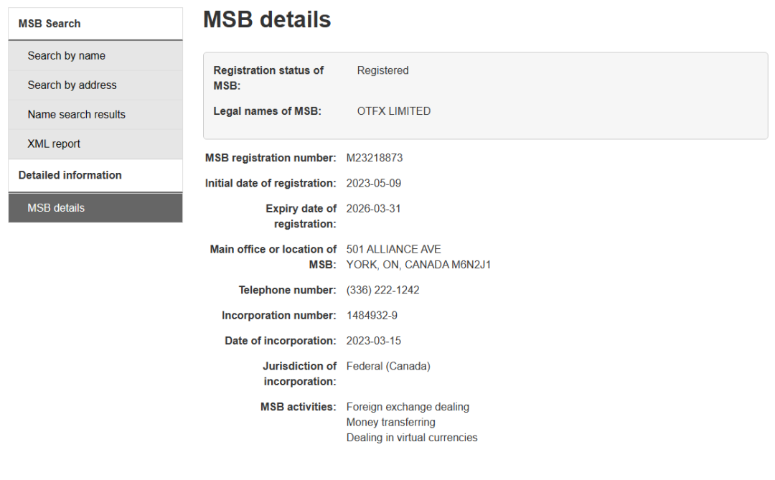This screenshot has width=775, height=480.
Task: Click Dealing in virtual currencies activity
Action: [x=412, y=438]
